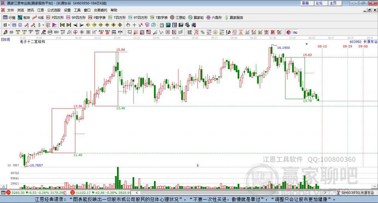Screen dimensions: 378x203
Task: Click the small black triangle above the chart
Action: [x=307, y=44]
